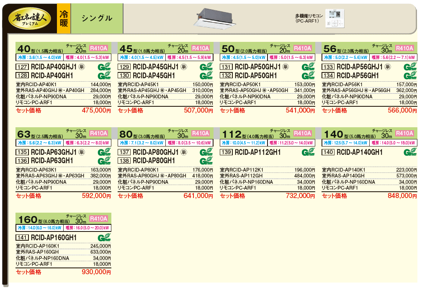The height and width of the screenshot is (288, 422).
Task: Click the Green leaf icon beside RCID-AP40GH1
Action: 104,75
